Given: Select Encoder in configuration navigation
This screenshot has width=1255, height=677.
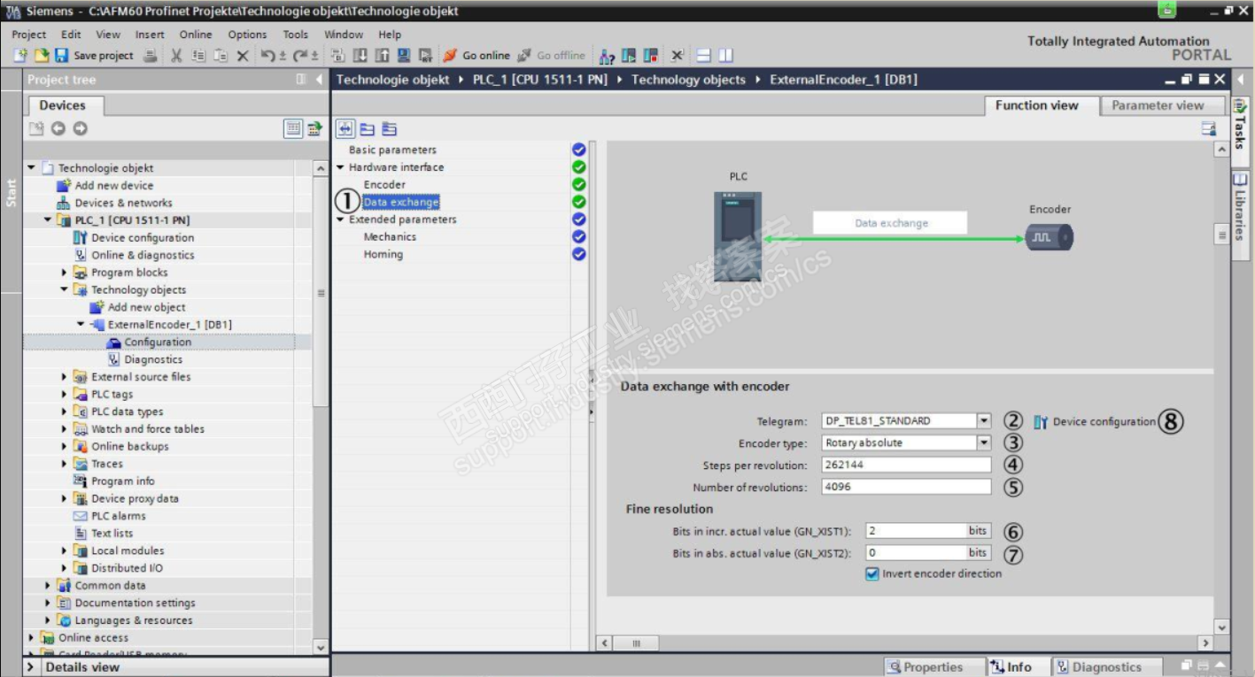Looking at the screenshot, I should pyautogui.click(x=384, y=185).
